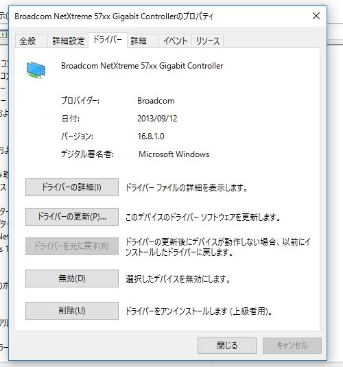Disable the device with 無効(D) button
Screen dimensions: 343x367
click(72, 279)
